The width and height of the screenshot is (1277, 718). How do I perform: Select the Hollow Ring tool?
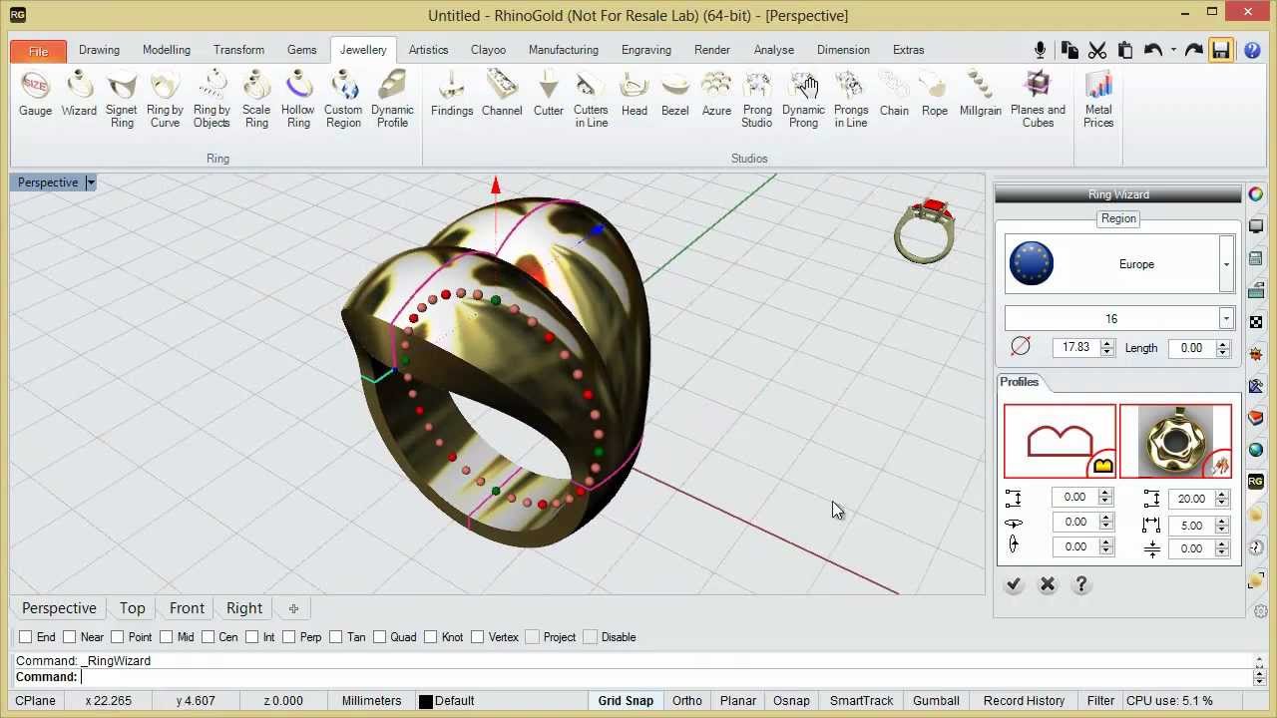[x=298, y=101]
